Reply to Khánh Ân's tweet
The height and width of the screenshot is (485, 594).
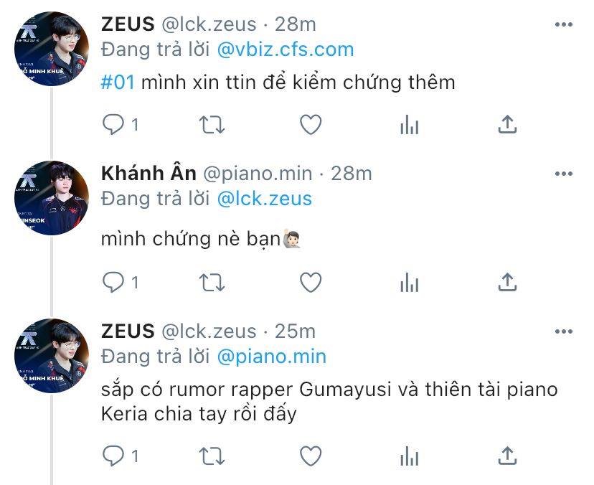coord(113,282)
